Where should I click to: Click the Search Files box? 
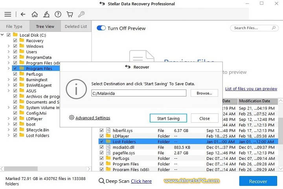coord(254,28)
